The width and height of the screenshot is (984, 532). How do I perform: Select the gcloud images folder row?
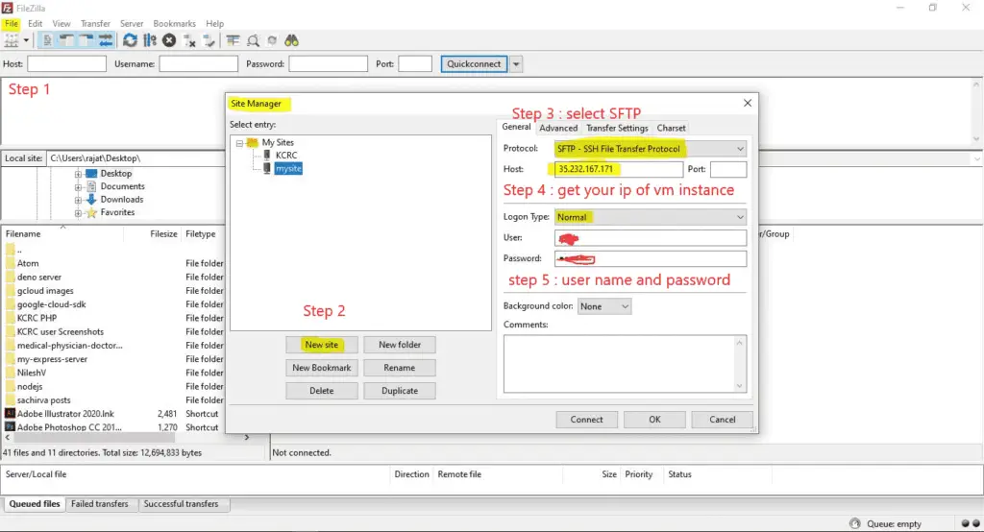113,290
